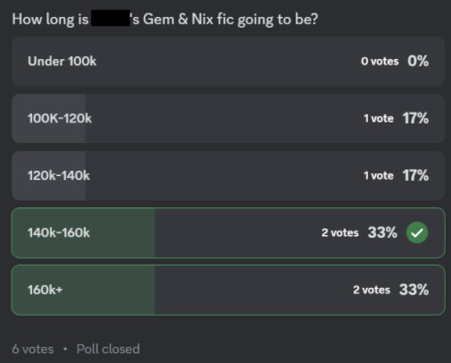Select the 160k+ poll option
The width and height of the screenshot is (451, 363).
coord(229,290)
